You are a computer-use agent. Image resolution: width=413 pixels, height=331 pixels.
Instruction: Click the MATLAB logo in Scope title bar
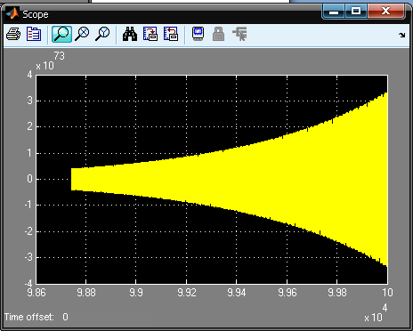tap(12, 14)
